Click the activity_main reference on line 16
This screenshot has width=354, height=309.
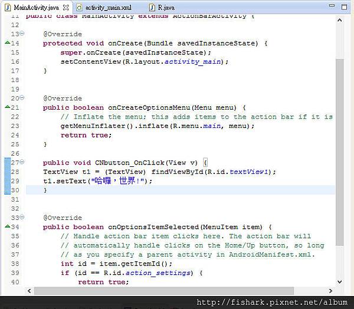click(192, 61)
